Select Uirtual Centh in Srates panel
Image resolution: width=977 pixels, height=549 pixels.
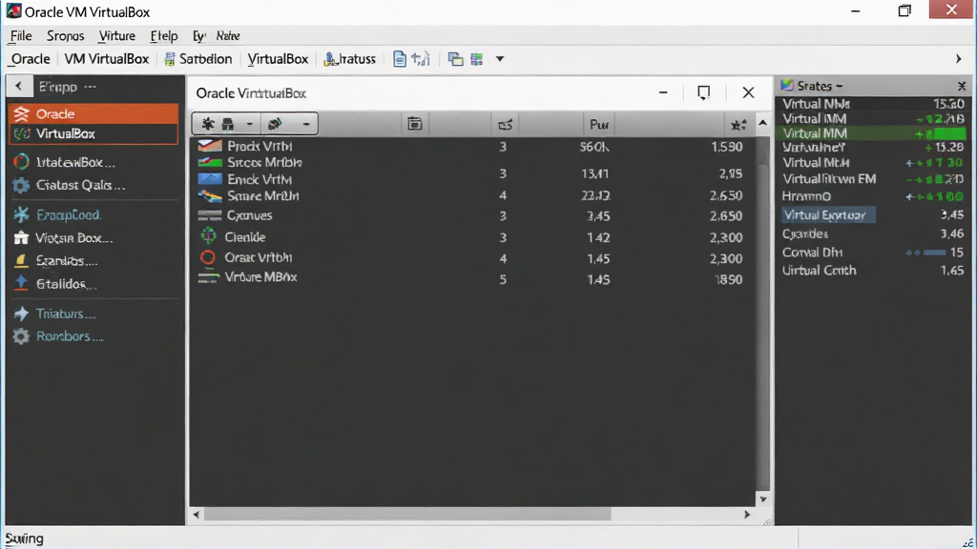click(x=874, y=271)
